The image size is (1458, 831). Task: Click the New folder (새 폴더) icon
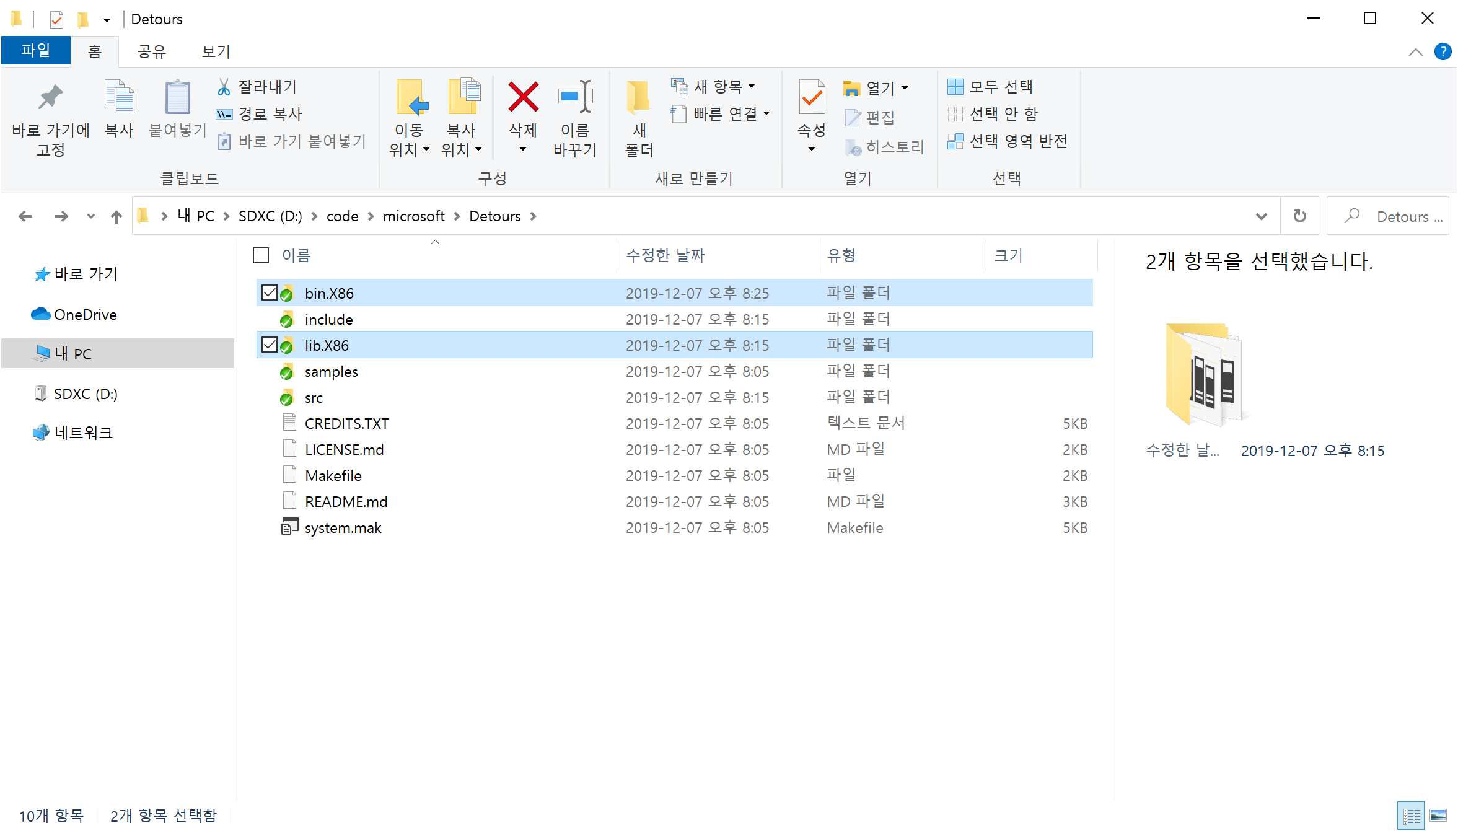click(x=639, y=98)
